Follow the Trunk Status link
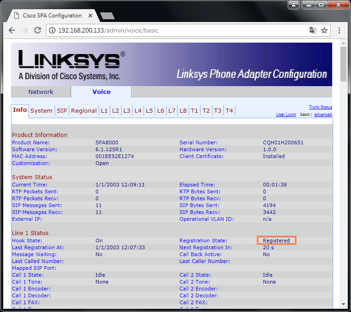 coord(320,107)
